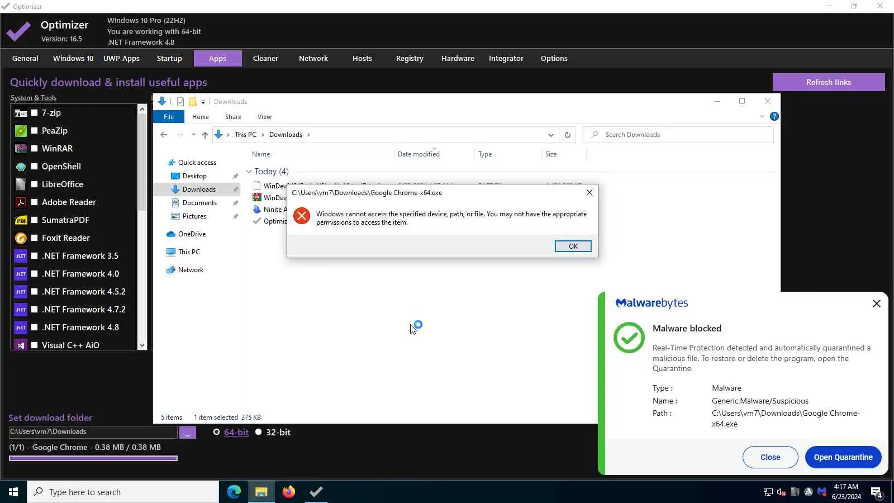The width and height of the screenshot is (894, 503).
Task: Click the Optimizer icon on the taskbar
Action: (316, 492)
